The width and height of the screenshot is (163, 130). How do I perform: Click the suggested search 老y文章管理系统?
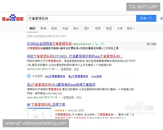(78, 76)
